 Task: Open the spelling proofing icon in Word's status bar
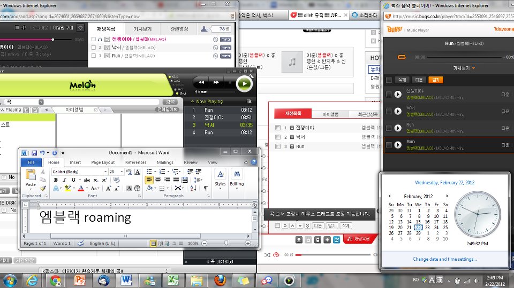pos(81,243)
